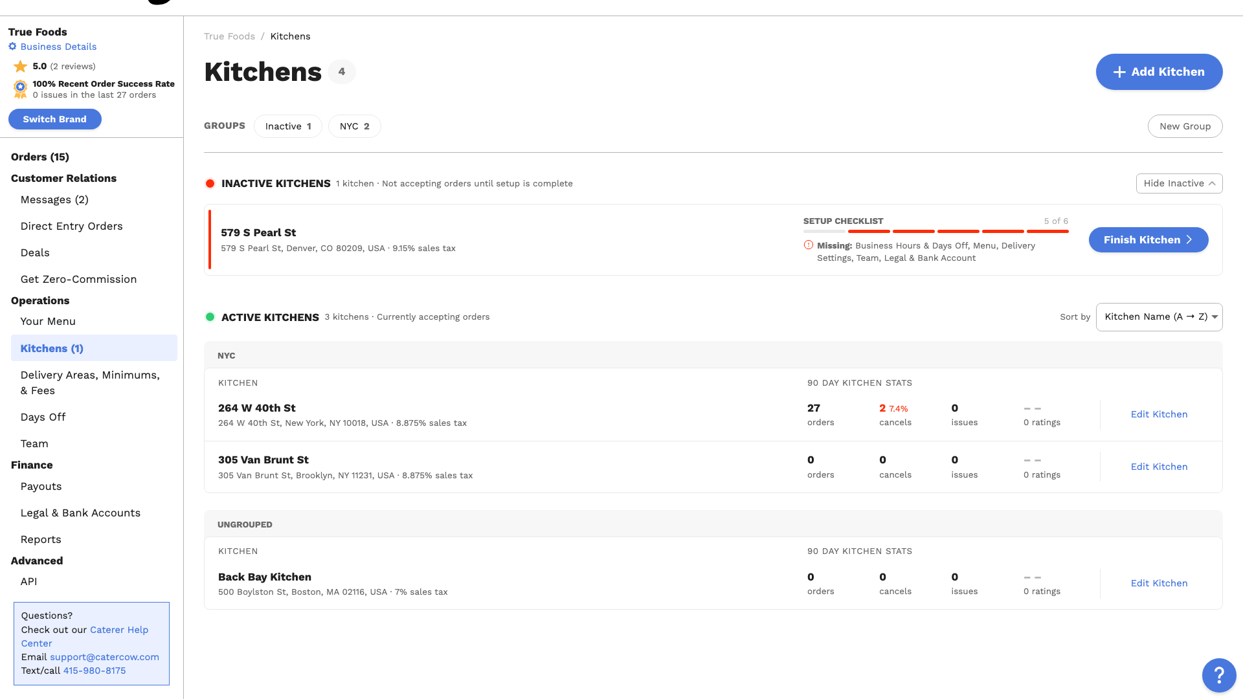Click True Foods in the breadcrumb
The width and height of the screenshot is (1243, 699).
[x=229, y=36]
